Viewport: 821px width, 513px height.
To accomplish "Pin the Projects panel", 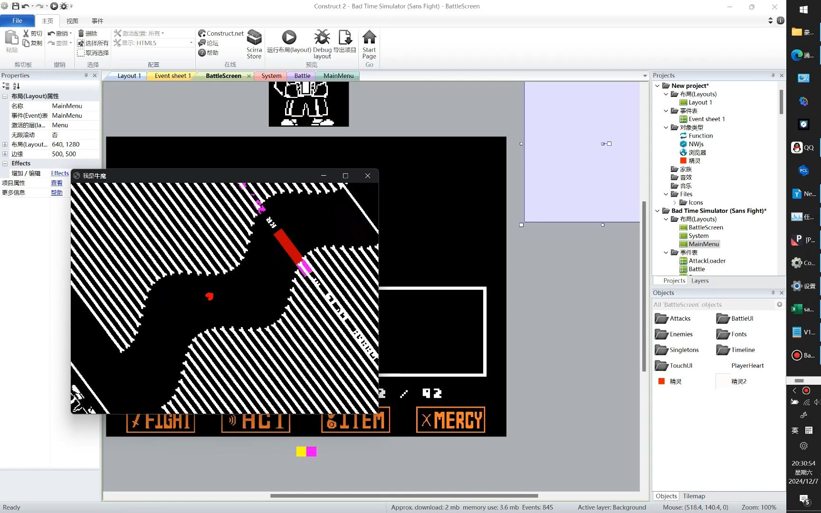I will (x=773, y=76).
